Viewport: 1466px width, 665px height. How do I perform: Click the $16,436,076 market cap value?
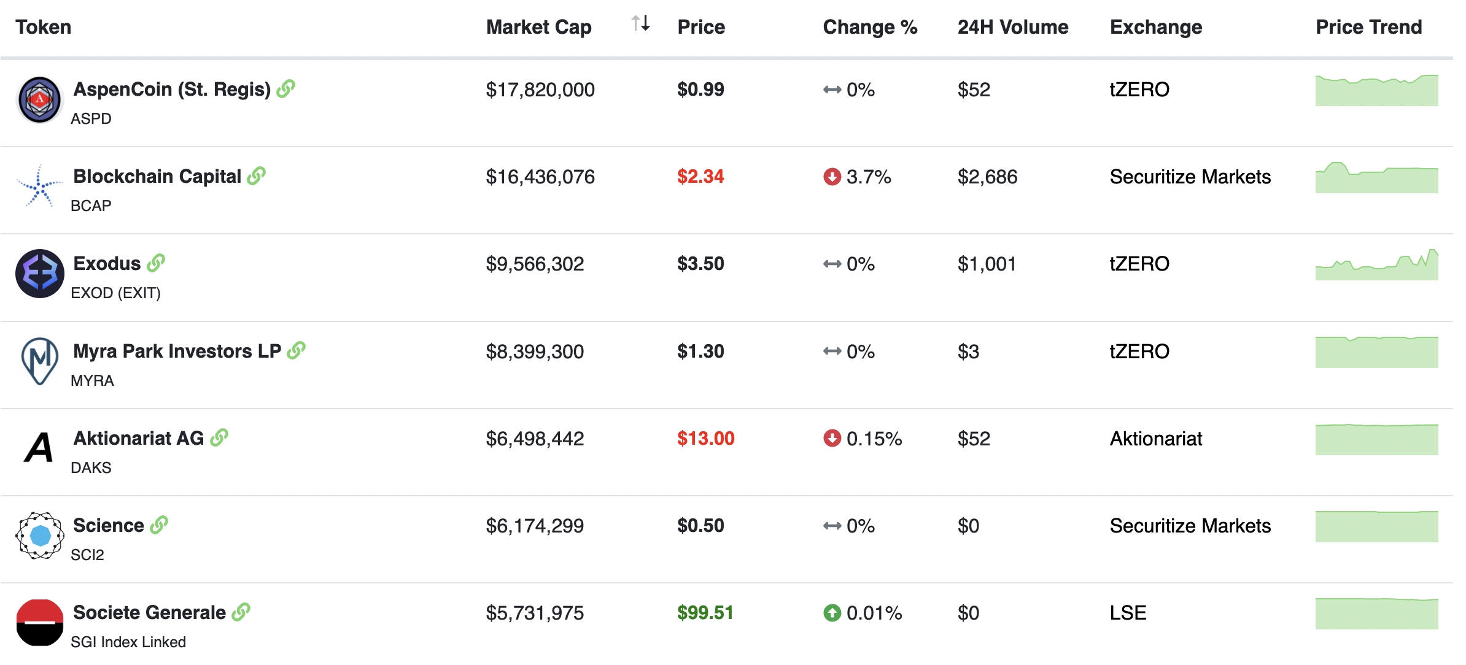pos(540,177)
